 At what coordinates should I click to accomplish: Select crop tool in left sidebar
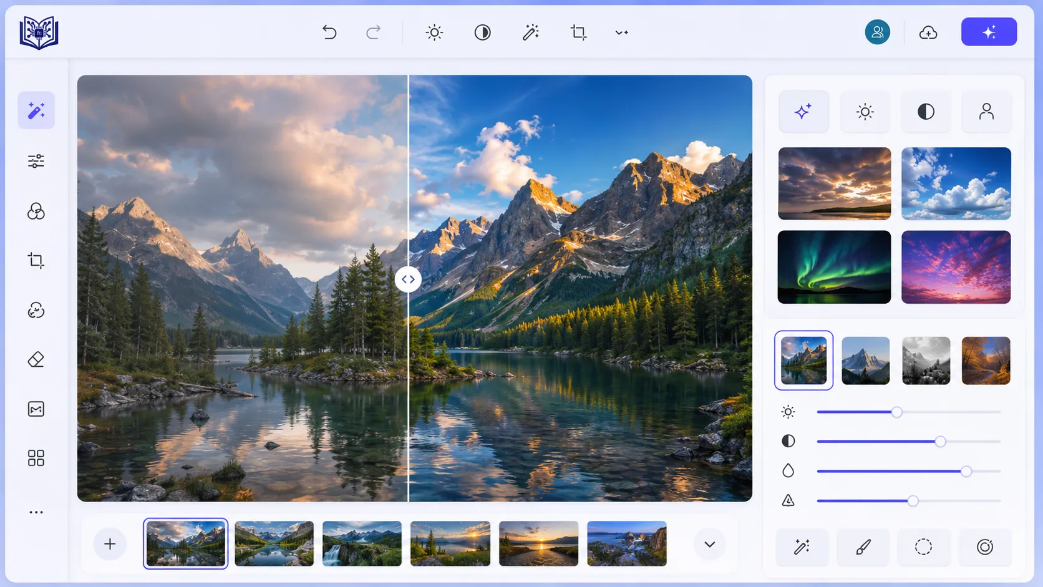tap(36, 260)
